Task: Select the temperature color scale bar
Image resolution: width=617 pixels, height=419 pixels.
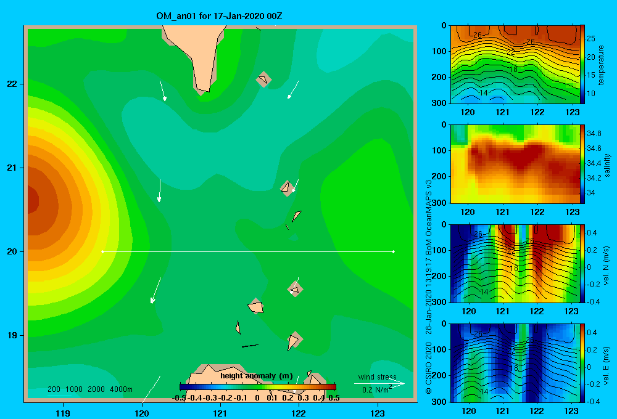Action: click(x=582, y=65)
